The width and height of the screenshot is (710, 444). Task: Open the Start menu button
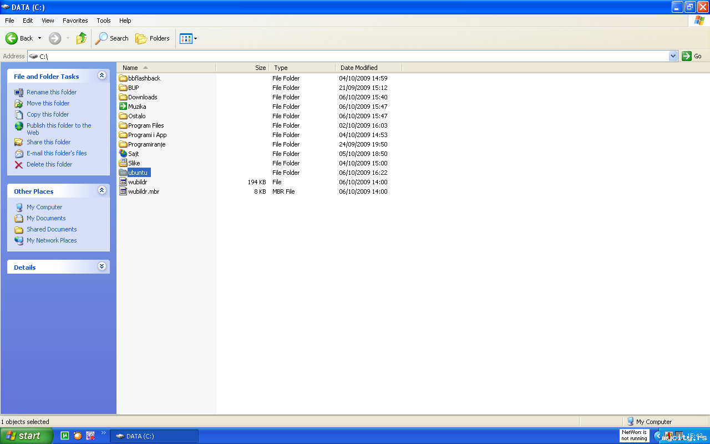click(26, 436)
